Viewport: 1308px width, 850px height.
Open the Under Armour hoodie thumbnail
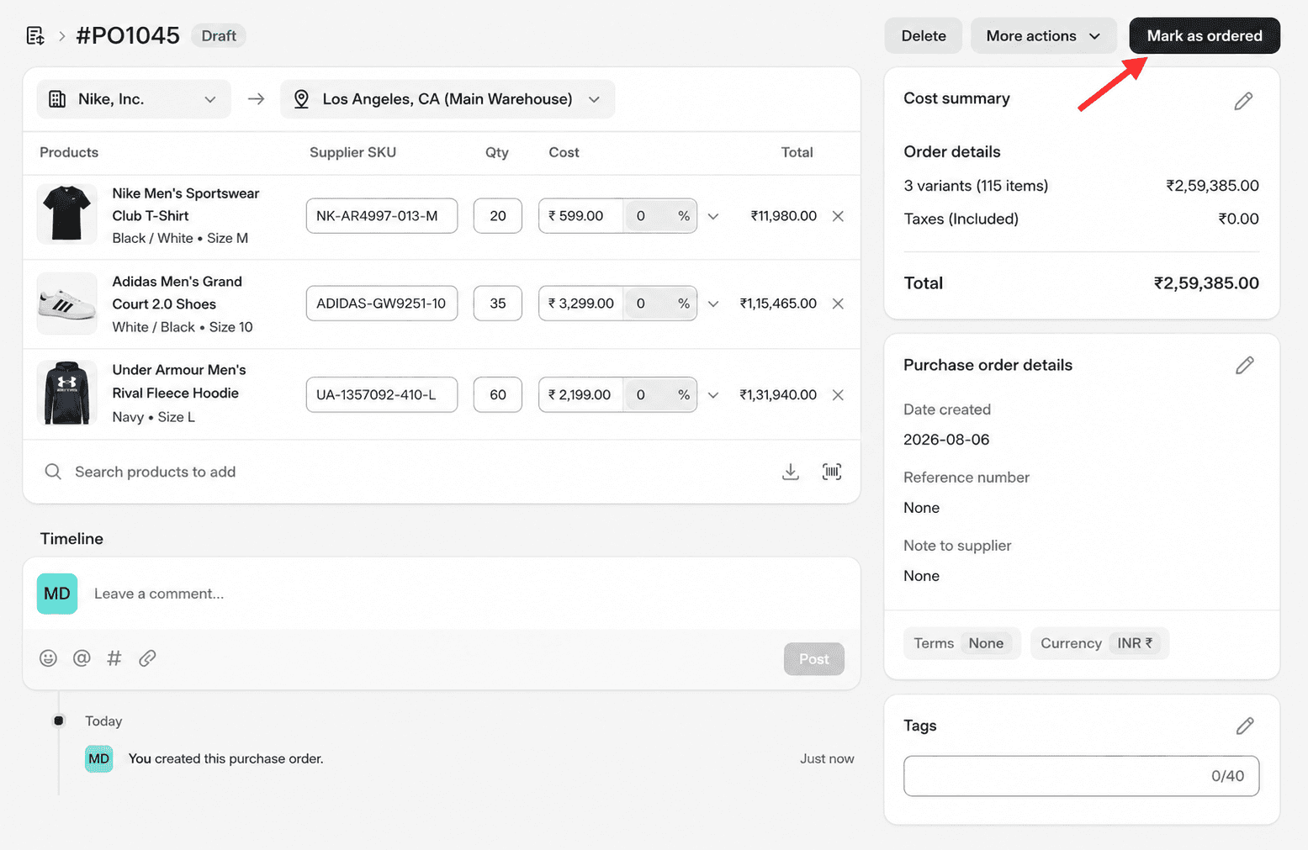(67, 393)
